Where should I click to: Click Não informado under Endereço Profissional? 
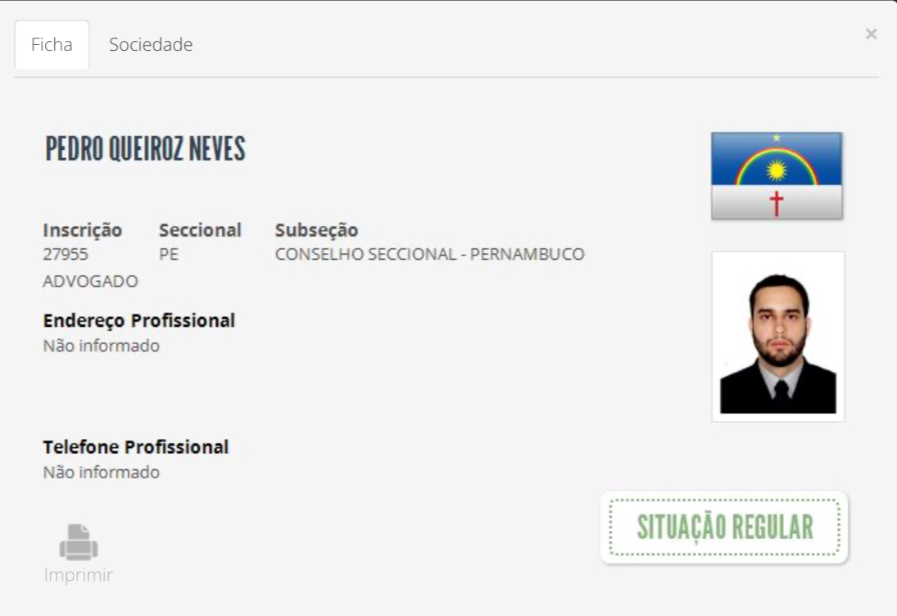click(102, 346)
